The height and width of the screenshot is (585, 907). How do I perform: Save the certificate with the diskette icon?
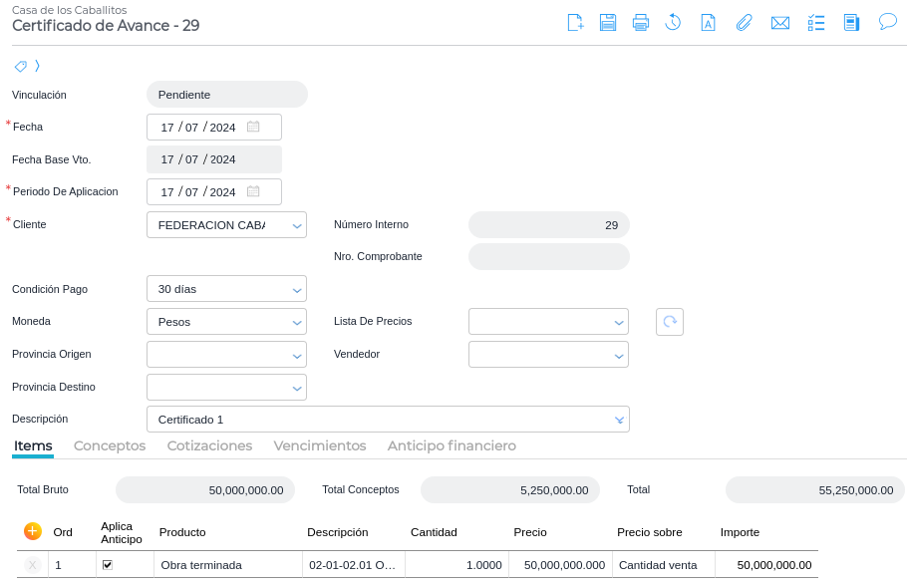(x=608, y=23)
